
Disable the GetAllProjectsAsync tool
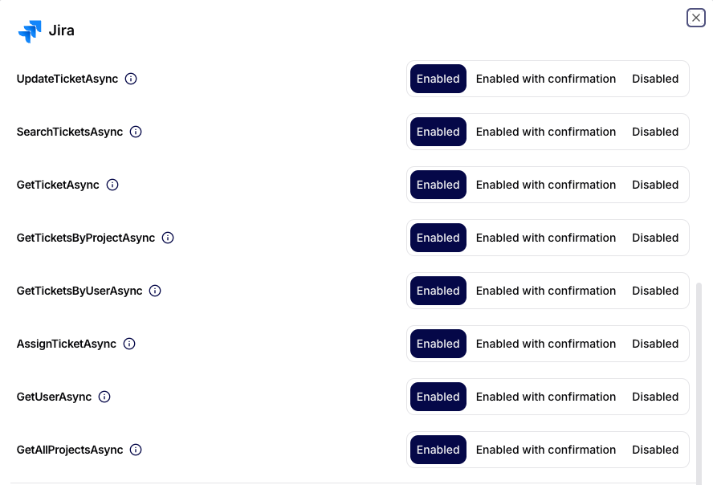[655, 450]
